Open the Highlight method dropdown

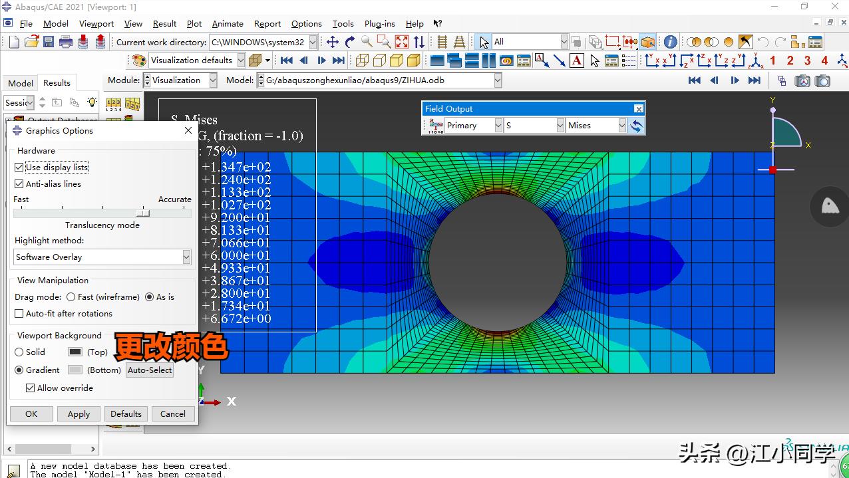186,257
